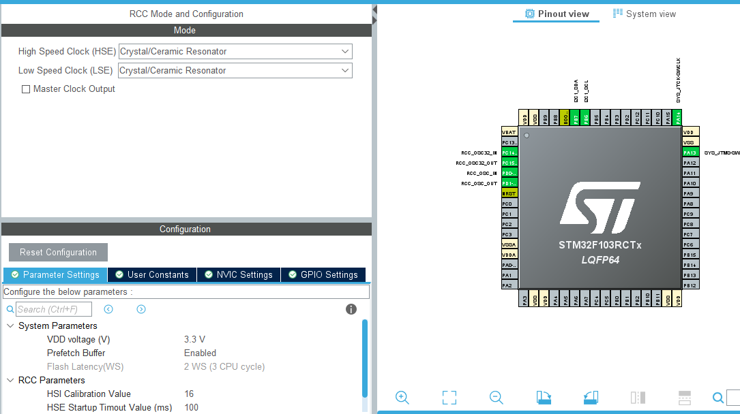Viewport: 740px width, 414px height.
Task: Select HSE Startup Timout Value 100
Action: (191, 407)
